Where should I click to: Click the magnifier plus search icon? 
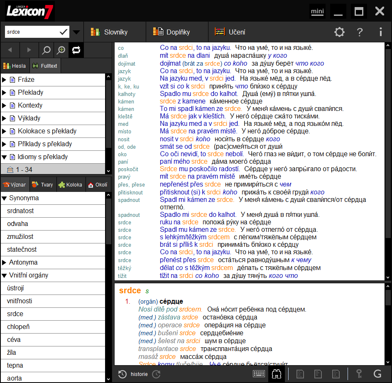click(x=61, y=50)
